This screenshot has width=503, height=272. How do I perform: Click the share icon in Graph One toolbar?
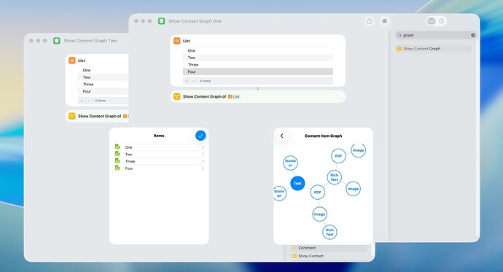pos(369,21)
